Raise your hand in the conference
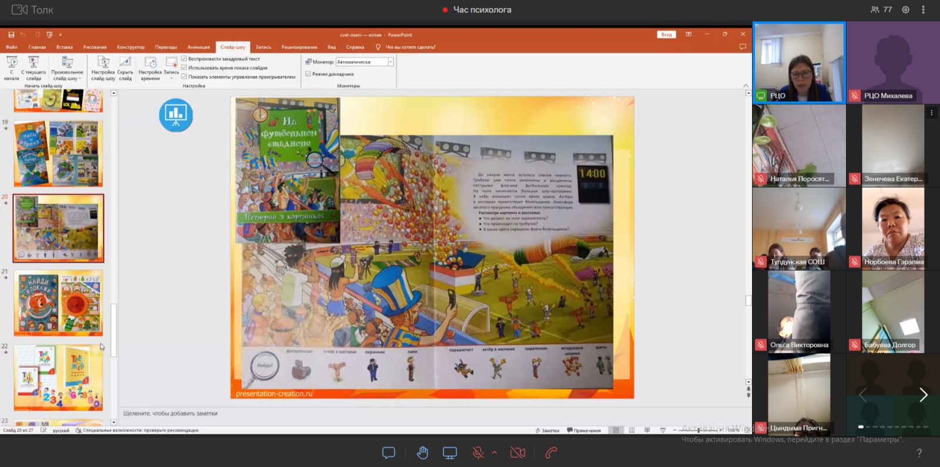This screenshot has width=940, height=467. (x=422, y=453)
